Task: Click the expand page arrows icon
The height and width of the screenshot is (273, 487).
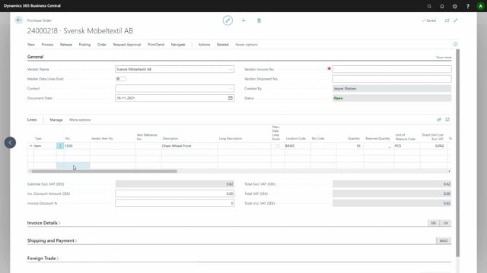Action: pos(456,20)
